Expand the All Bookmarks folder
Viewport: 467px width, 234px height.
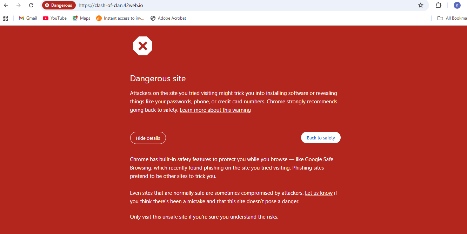click(452, 18)
